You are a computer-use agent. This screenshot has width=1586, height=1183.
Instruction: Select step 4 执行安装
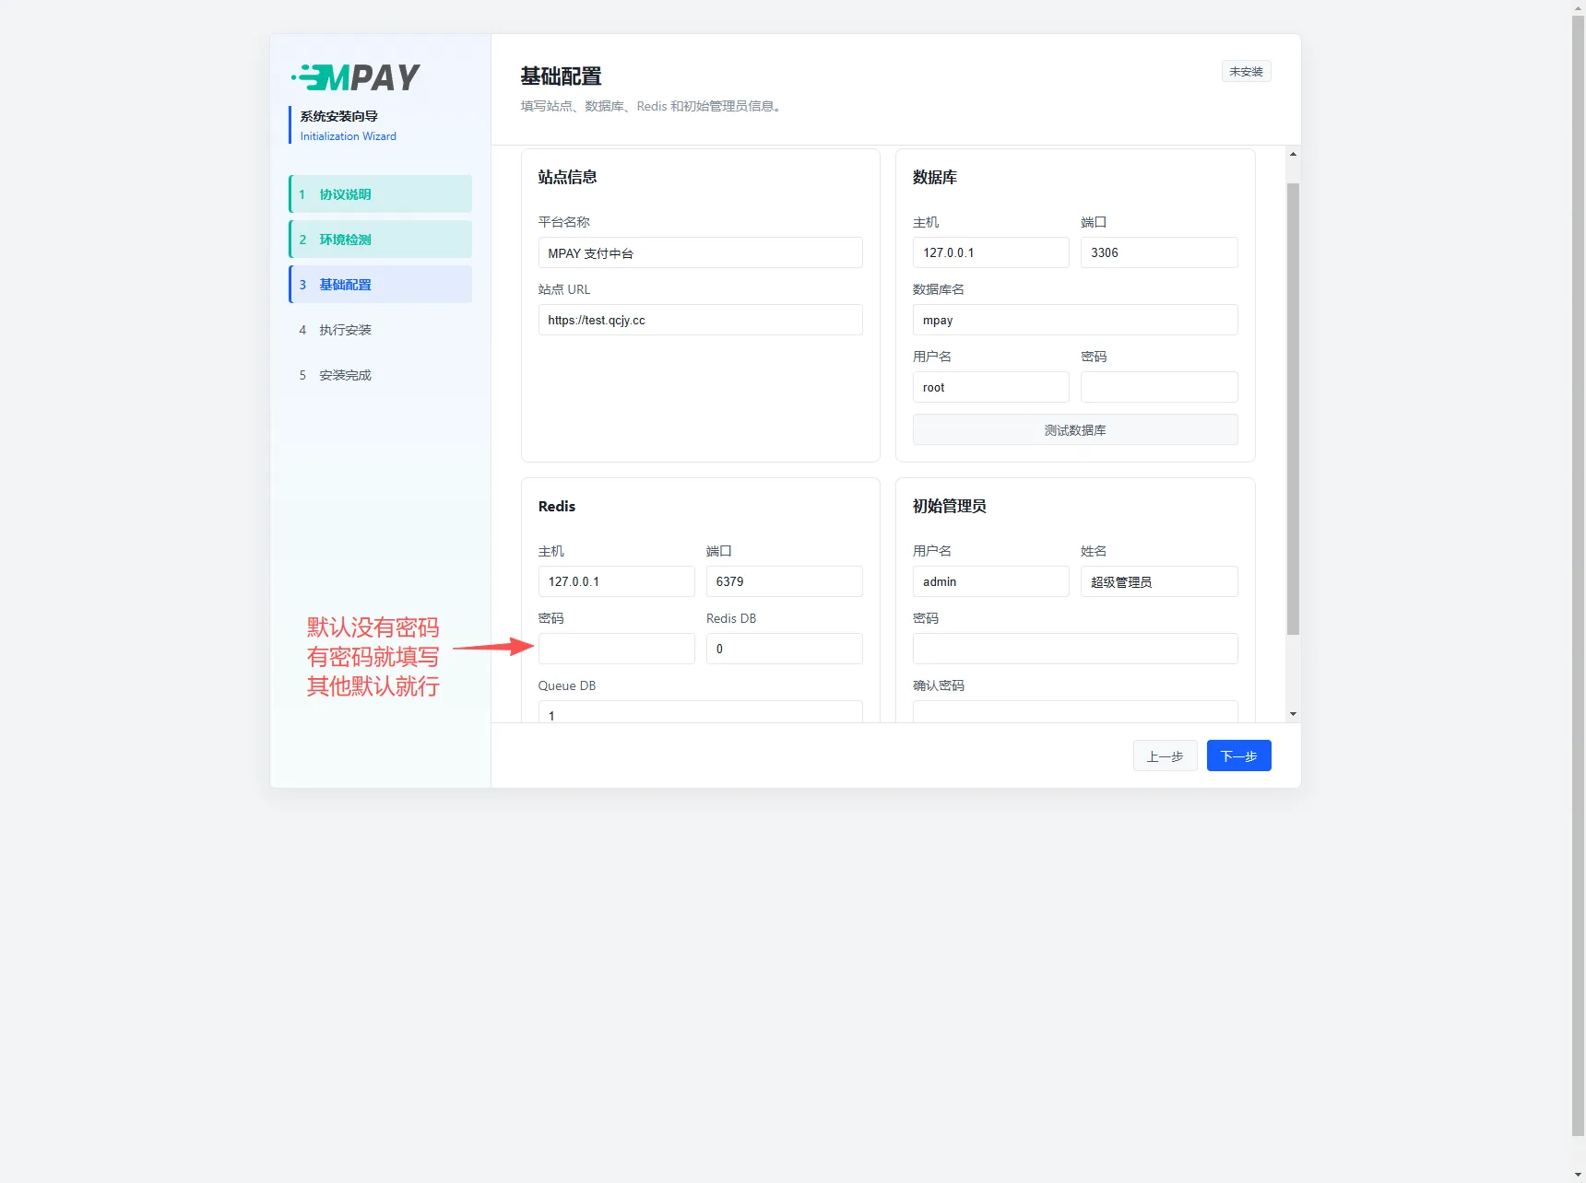380,330
